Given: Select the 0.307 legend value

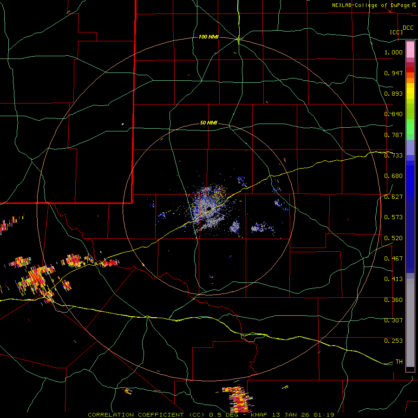Looking at the screenshot, I should click(393, 320).
